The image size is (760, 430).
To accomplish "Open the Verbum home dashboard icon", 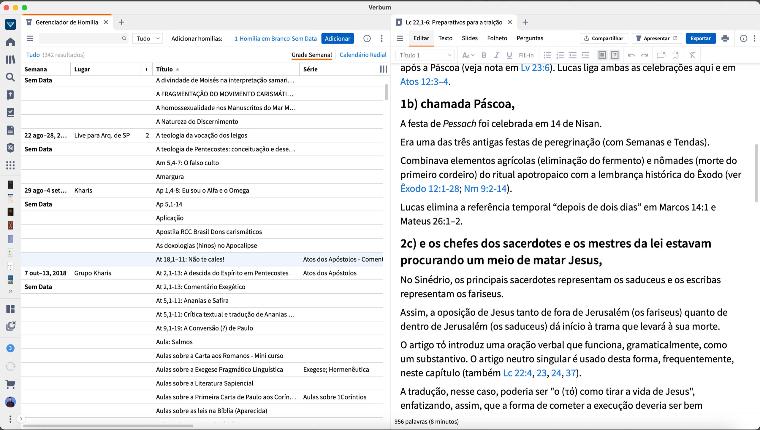I will 10,42.
